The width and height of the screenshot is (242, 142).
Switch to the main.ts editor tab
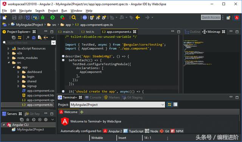[66, 32]
